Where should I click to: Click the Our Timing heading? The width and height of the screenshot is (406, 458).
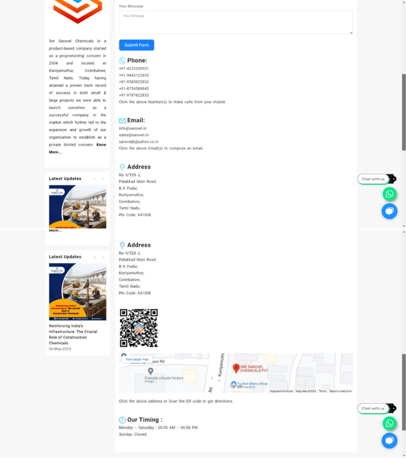(x=145, y=420)
